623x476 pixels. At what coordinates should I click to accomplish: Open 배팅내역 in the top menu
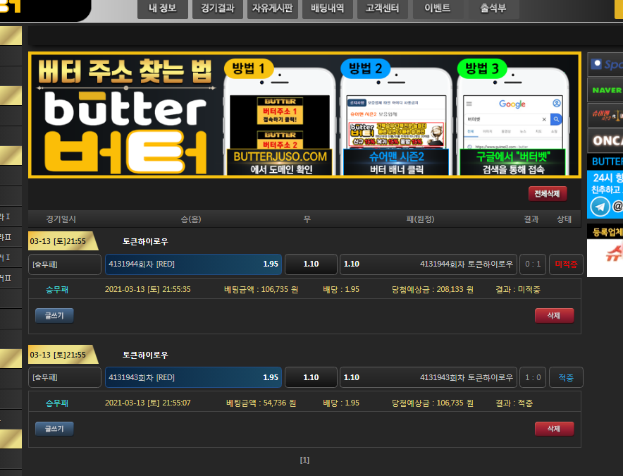point(327,9)
